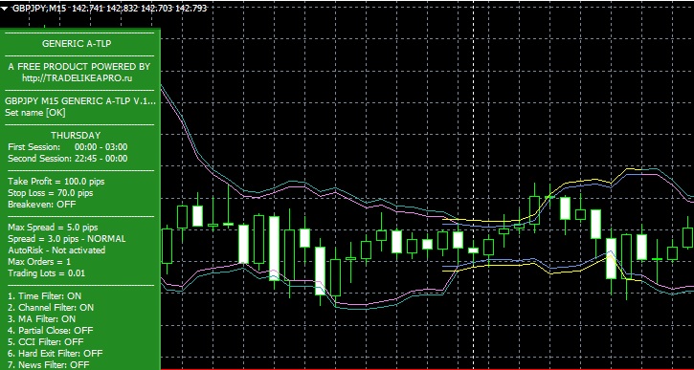Click 'Second Session: 22:45 - 00:00' row

pos(68,159)
